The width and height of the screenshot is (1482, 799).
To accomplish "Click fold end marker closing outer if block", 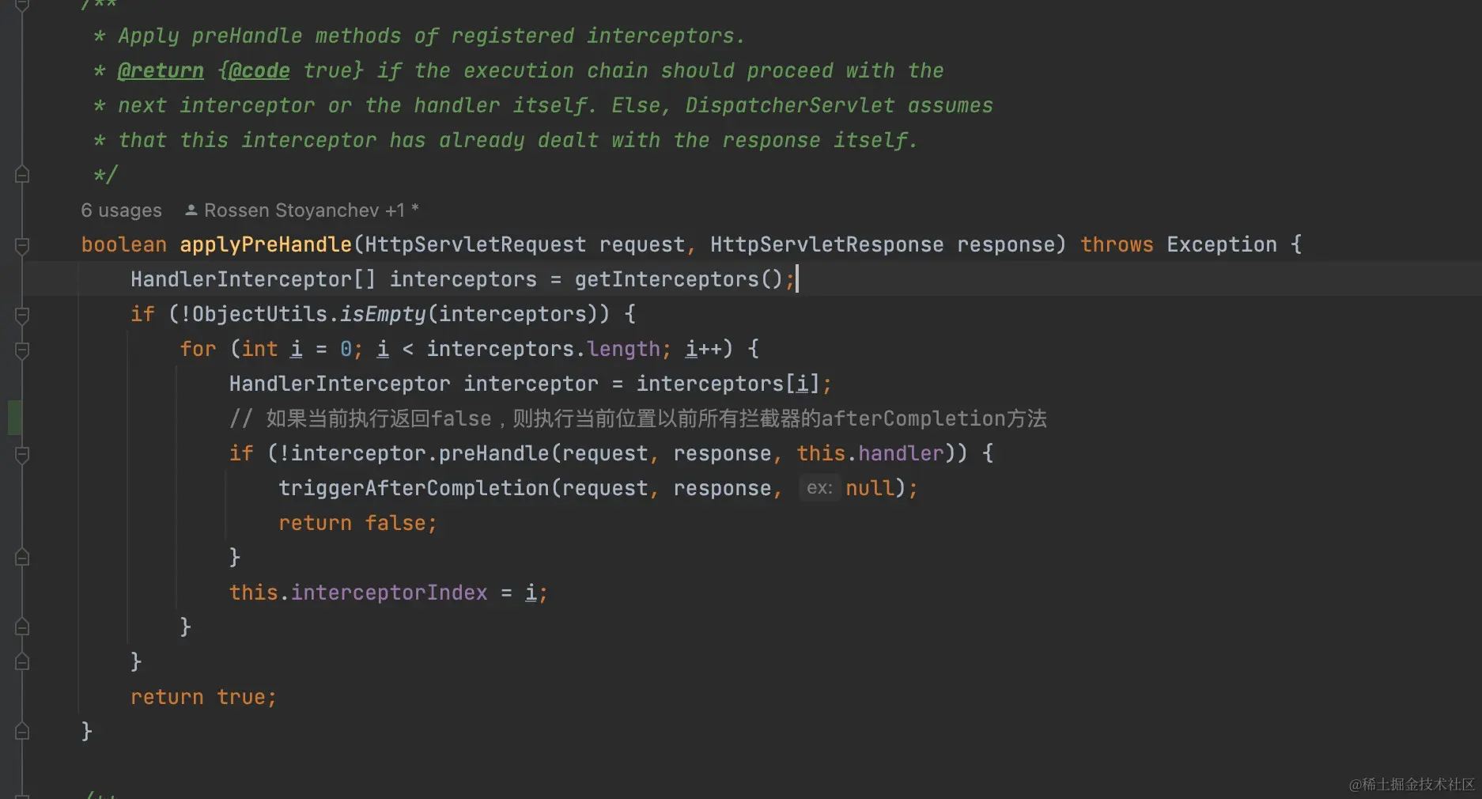I will (22, 662).
